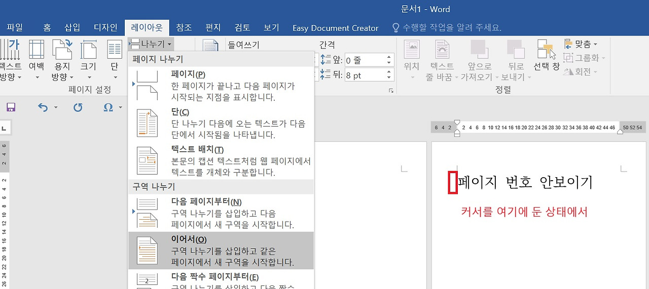This screenshot has height=289, width=649.
Task: Choose 다음 짝수 페이지부터(E) section break
Action: pyautogui.click(x=221, y=280)
